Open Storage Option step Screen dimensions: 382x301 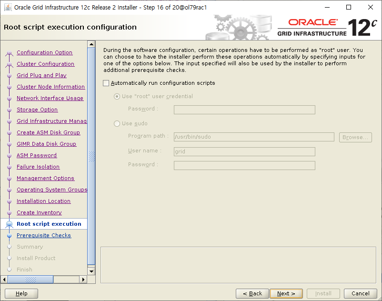pyautogui.click(x=37, y=110)
